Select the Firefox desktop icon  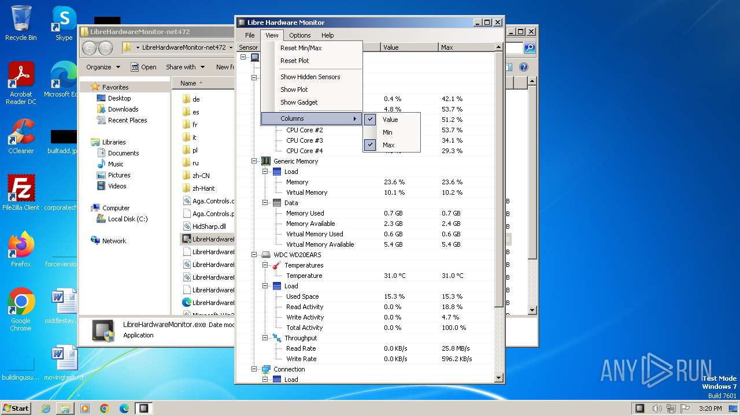21,249
